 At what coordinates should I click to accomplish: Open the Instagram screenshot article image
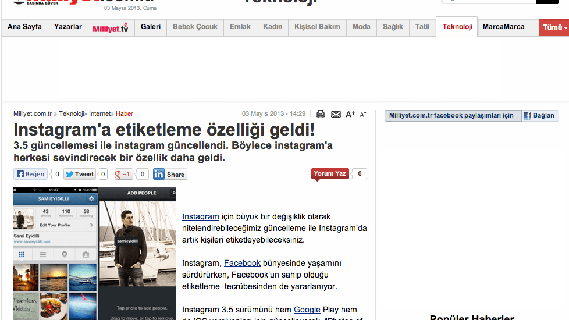point(95,254)
